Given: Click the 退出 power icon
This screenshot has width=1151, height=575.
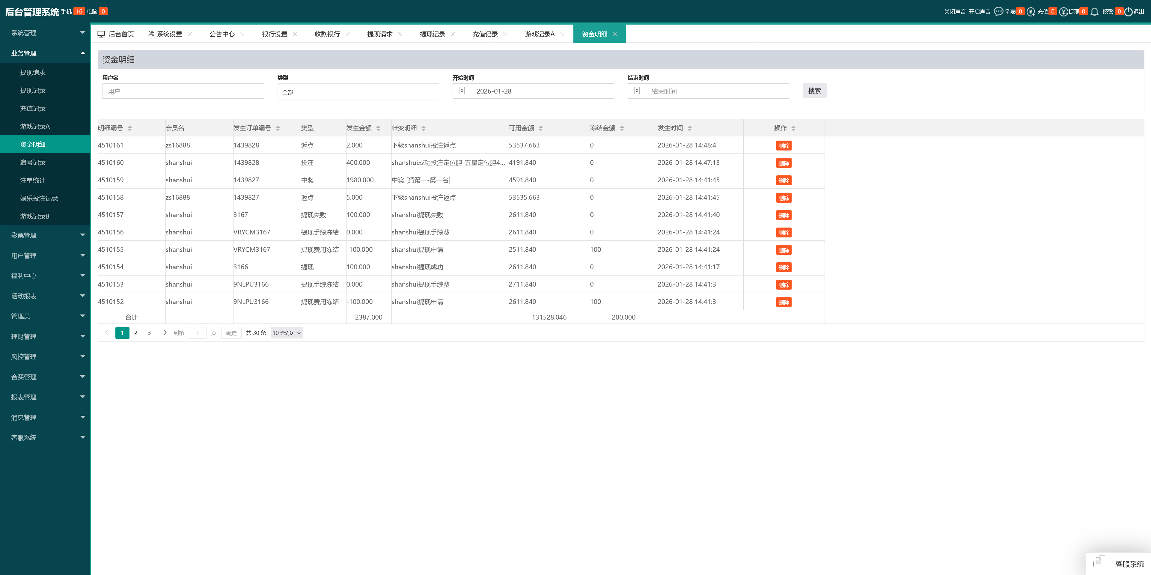Looking at the screenshot, I should (1128, 12).
